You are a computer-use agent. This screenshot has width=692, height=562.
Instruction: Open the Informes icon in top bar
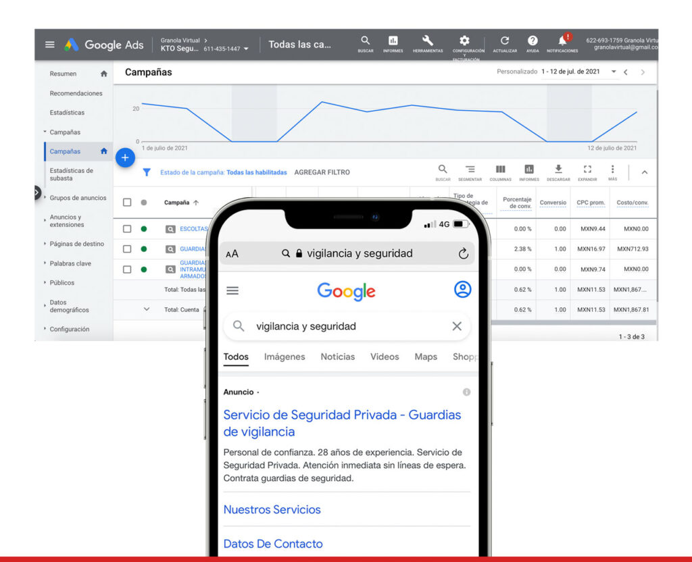click(393, 41)
